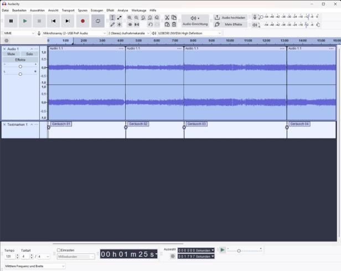Image resolution: width=341 pixels, height=271 pixels.
Task: Click the Tempo 120 input field
Action: [x=9, y=257]
